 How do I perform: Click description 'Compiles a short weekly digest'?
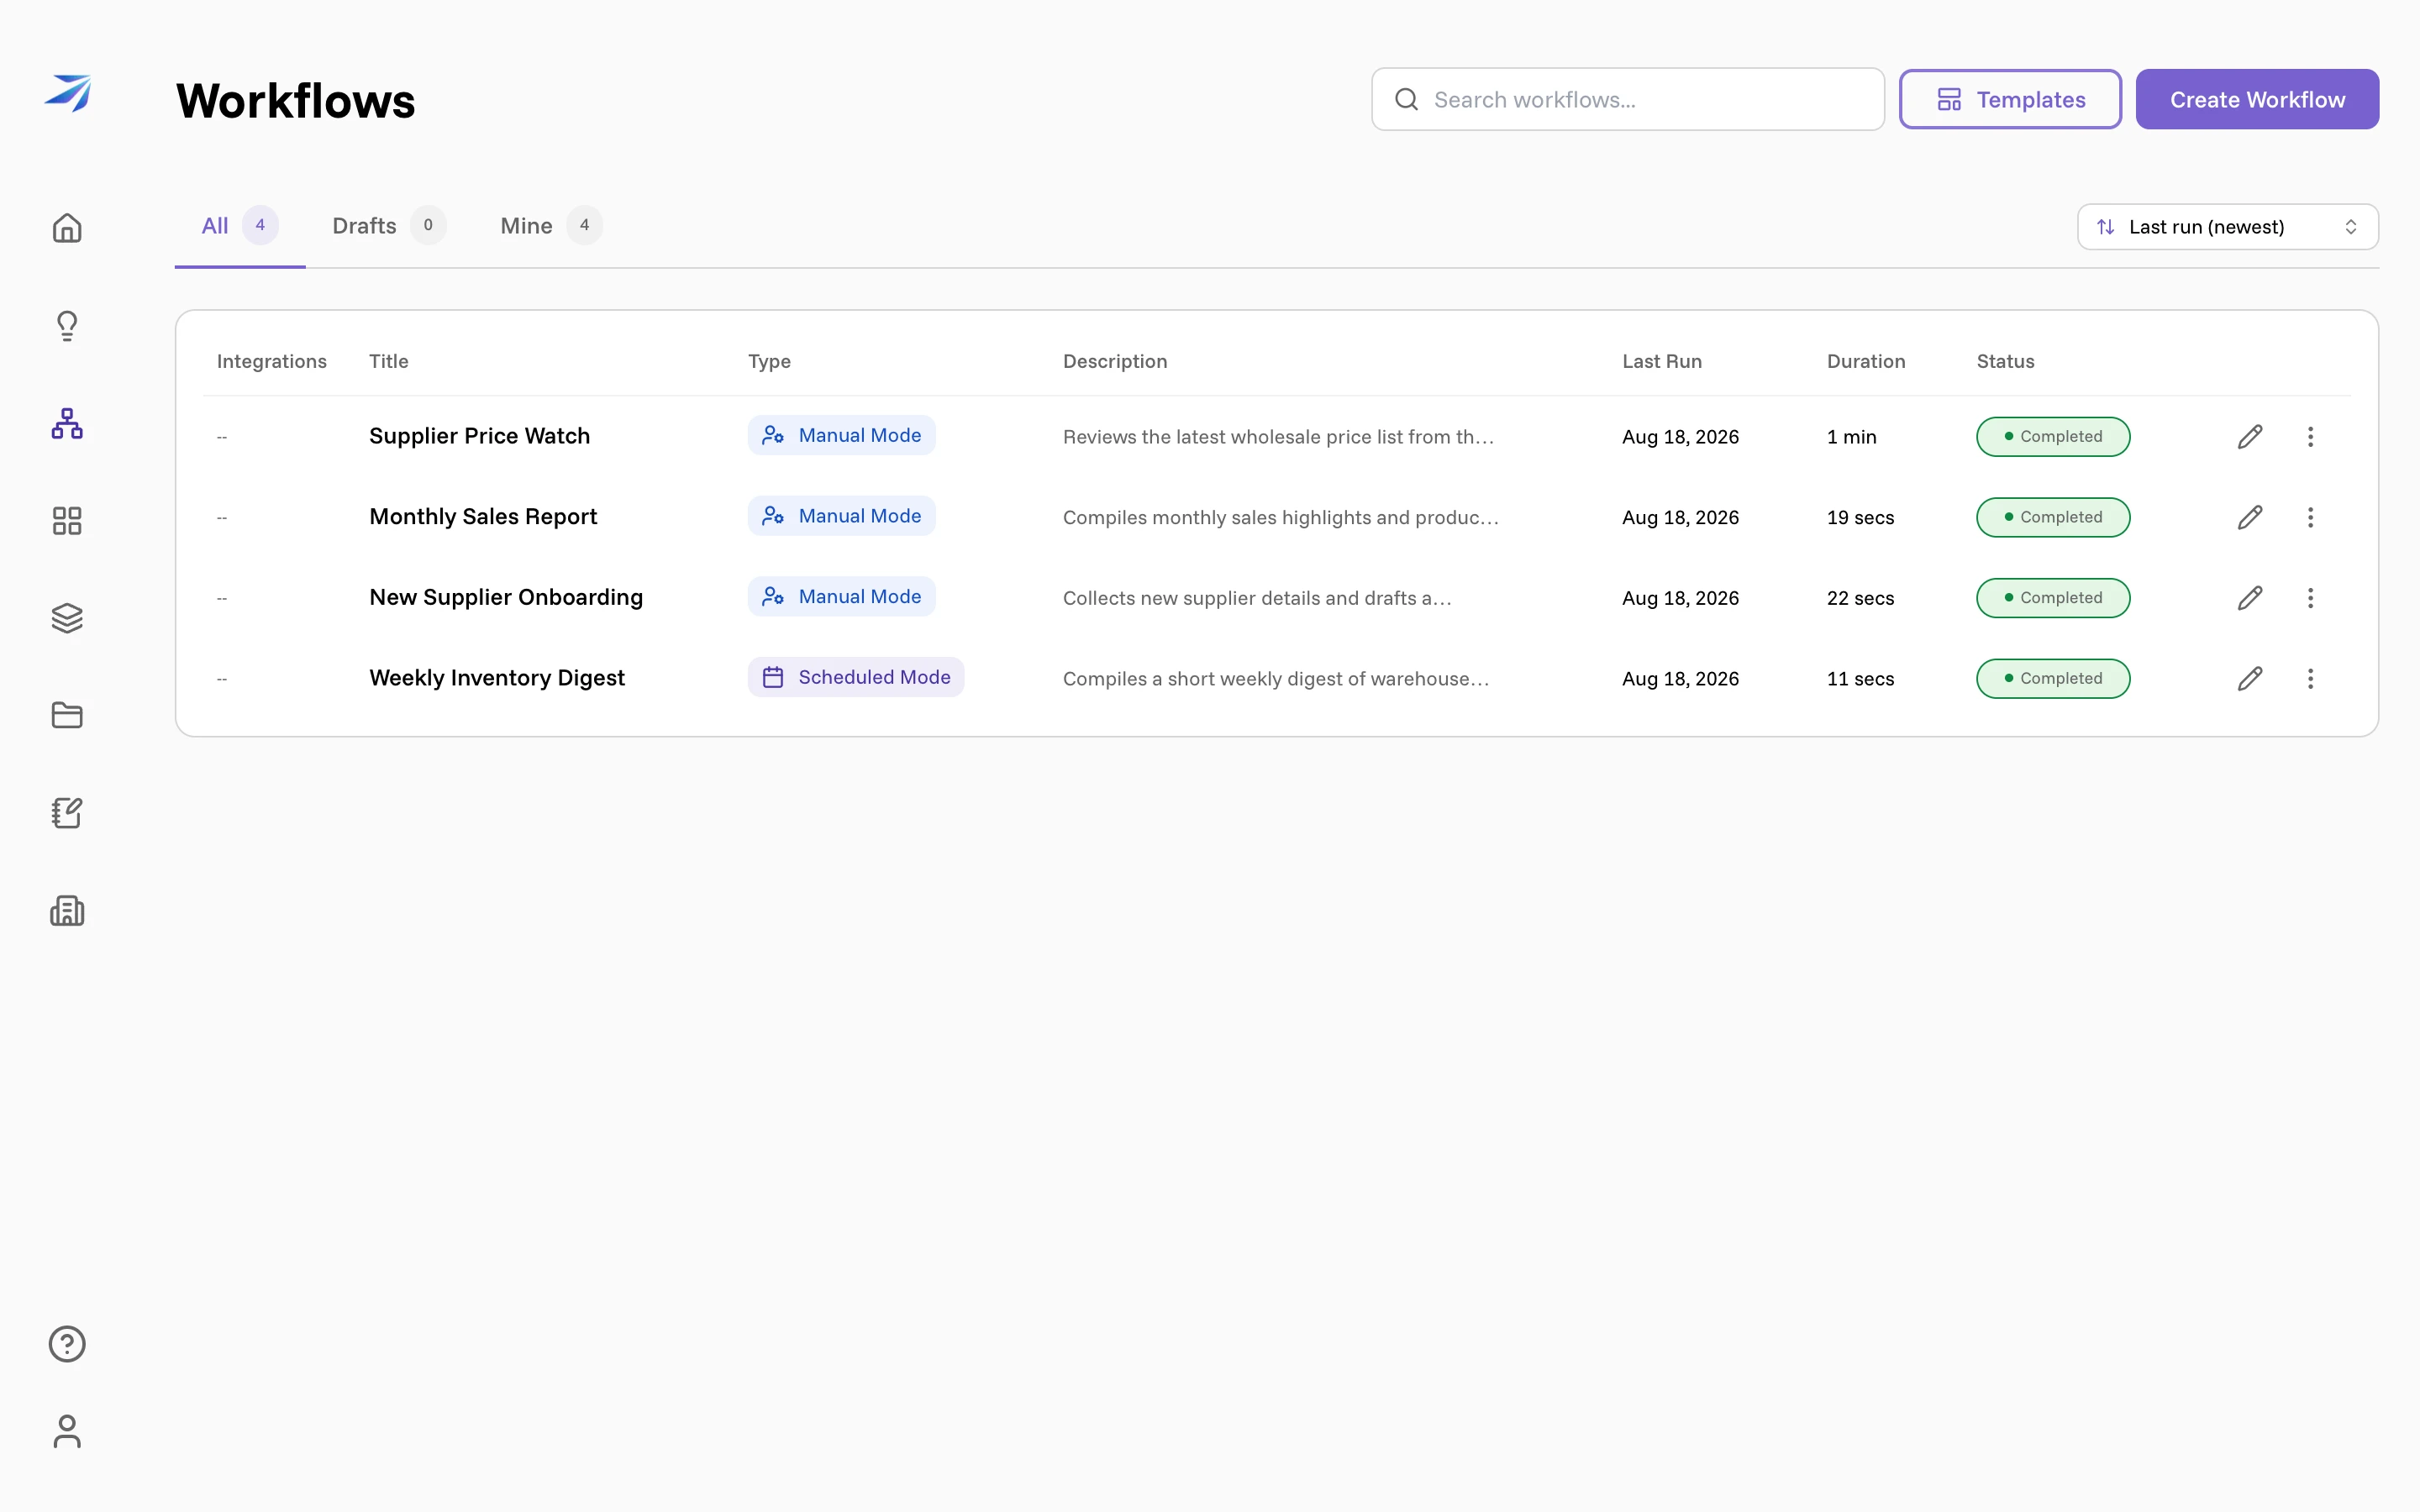click(x=1276, y=679)
